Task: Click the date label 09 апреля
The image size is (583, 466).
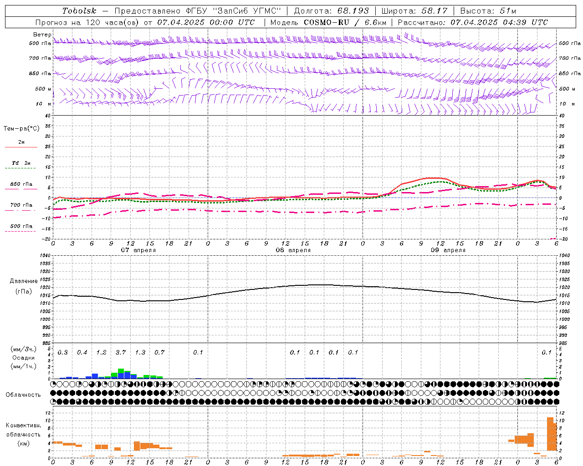Action: click(448, 250)
